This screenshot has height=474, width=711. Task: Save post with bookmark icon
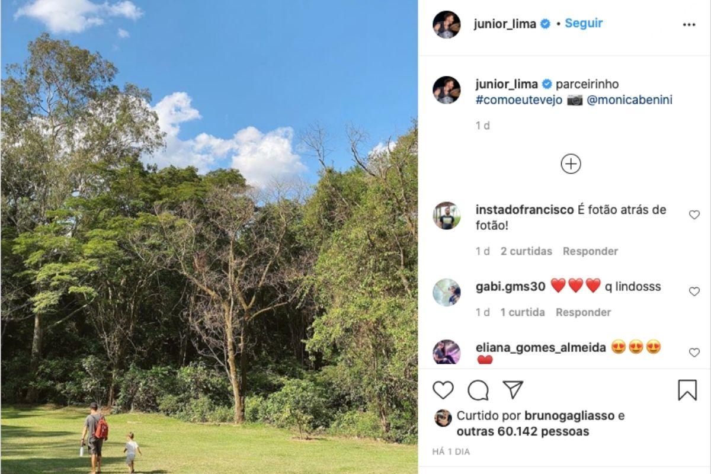pyautogui.click(x=687, y=390)
